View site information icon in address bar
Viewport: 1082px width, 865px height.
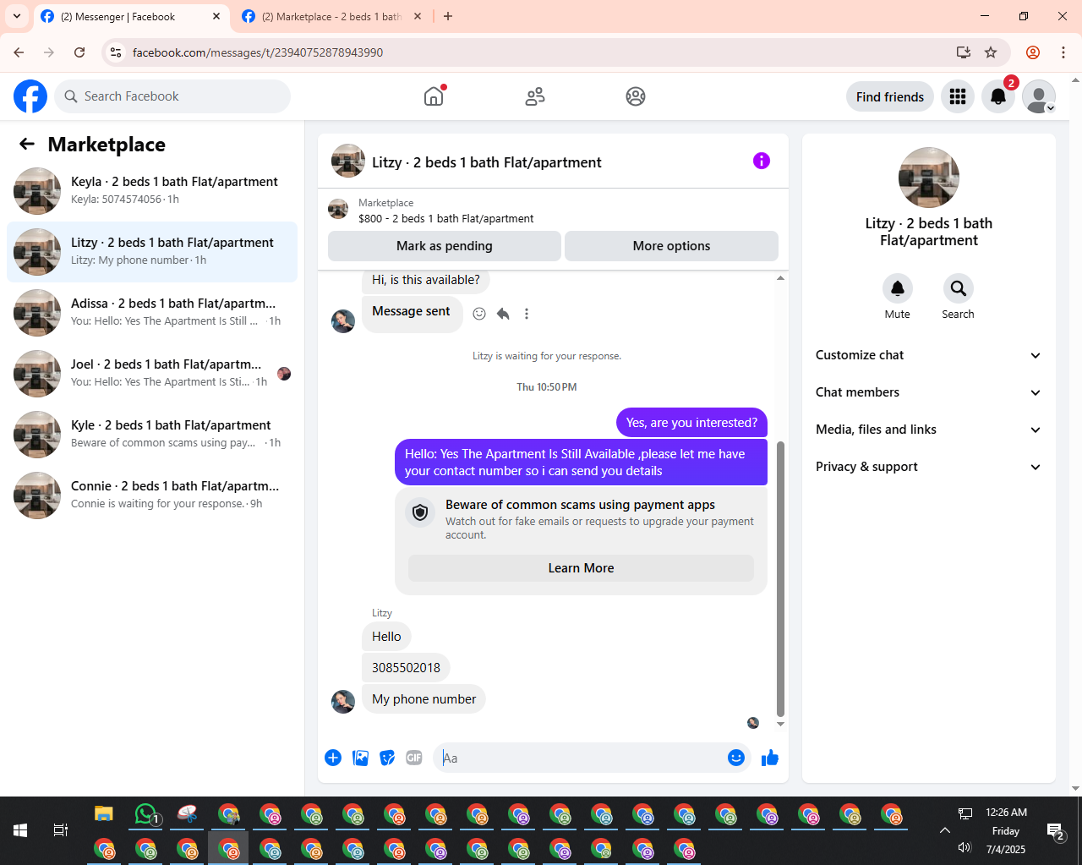117,52
